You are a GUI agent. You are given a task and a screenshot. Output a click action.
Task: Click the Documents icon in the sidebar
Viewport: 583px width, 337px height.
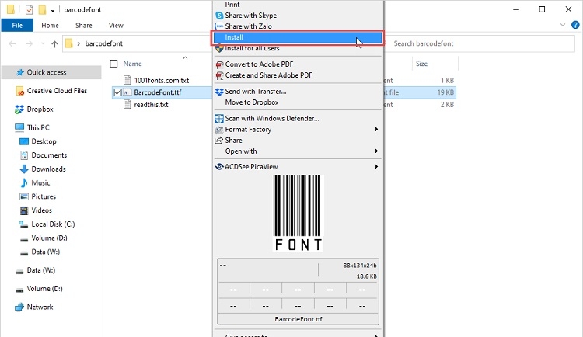tap(24, 155)
